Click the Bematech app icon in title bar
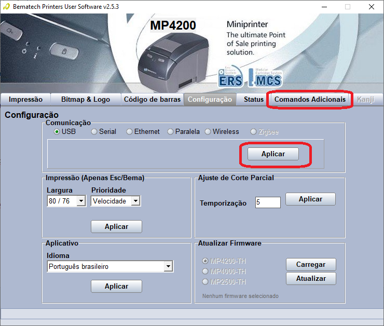Screen dimensions: 384x326 tap(6, 7)
